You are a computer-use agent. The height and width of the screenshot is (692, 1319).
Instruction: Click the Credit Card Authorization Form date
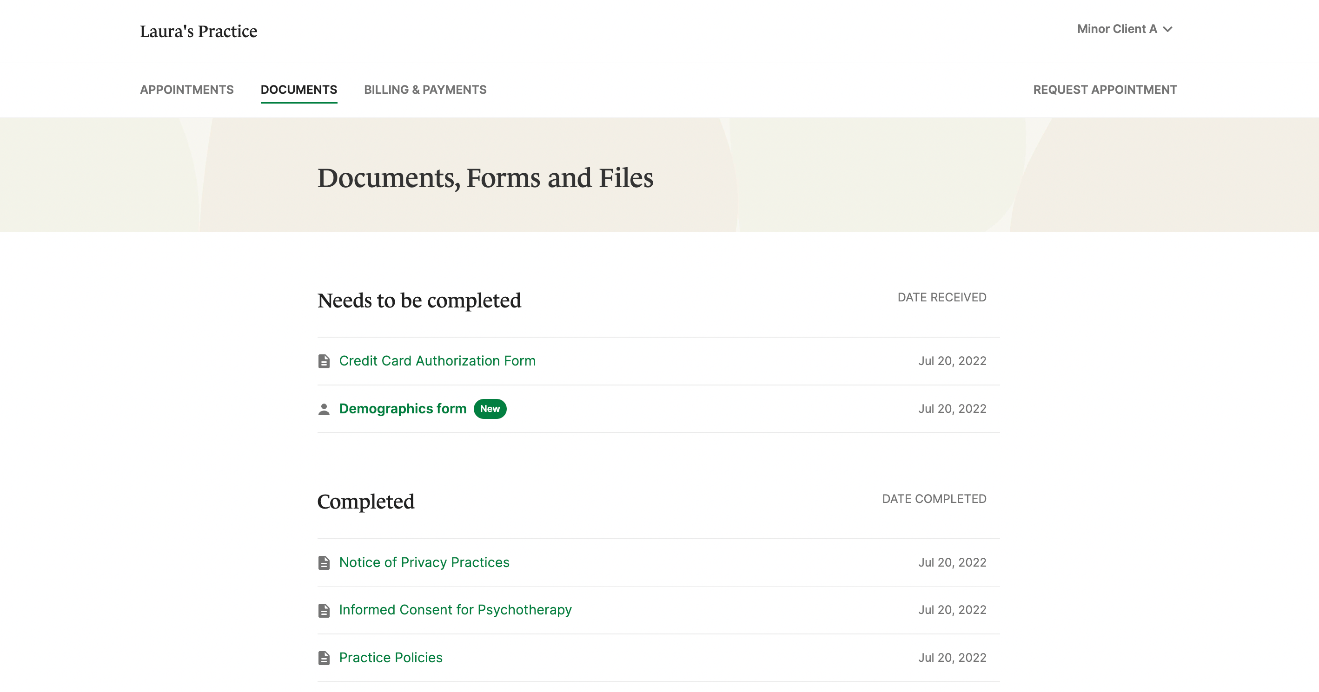point(952,361)
